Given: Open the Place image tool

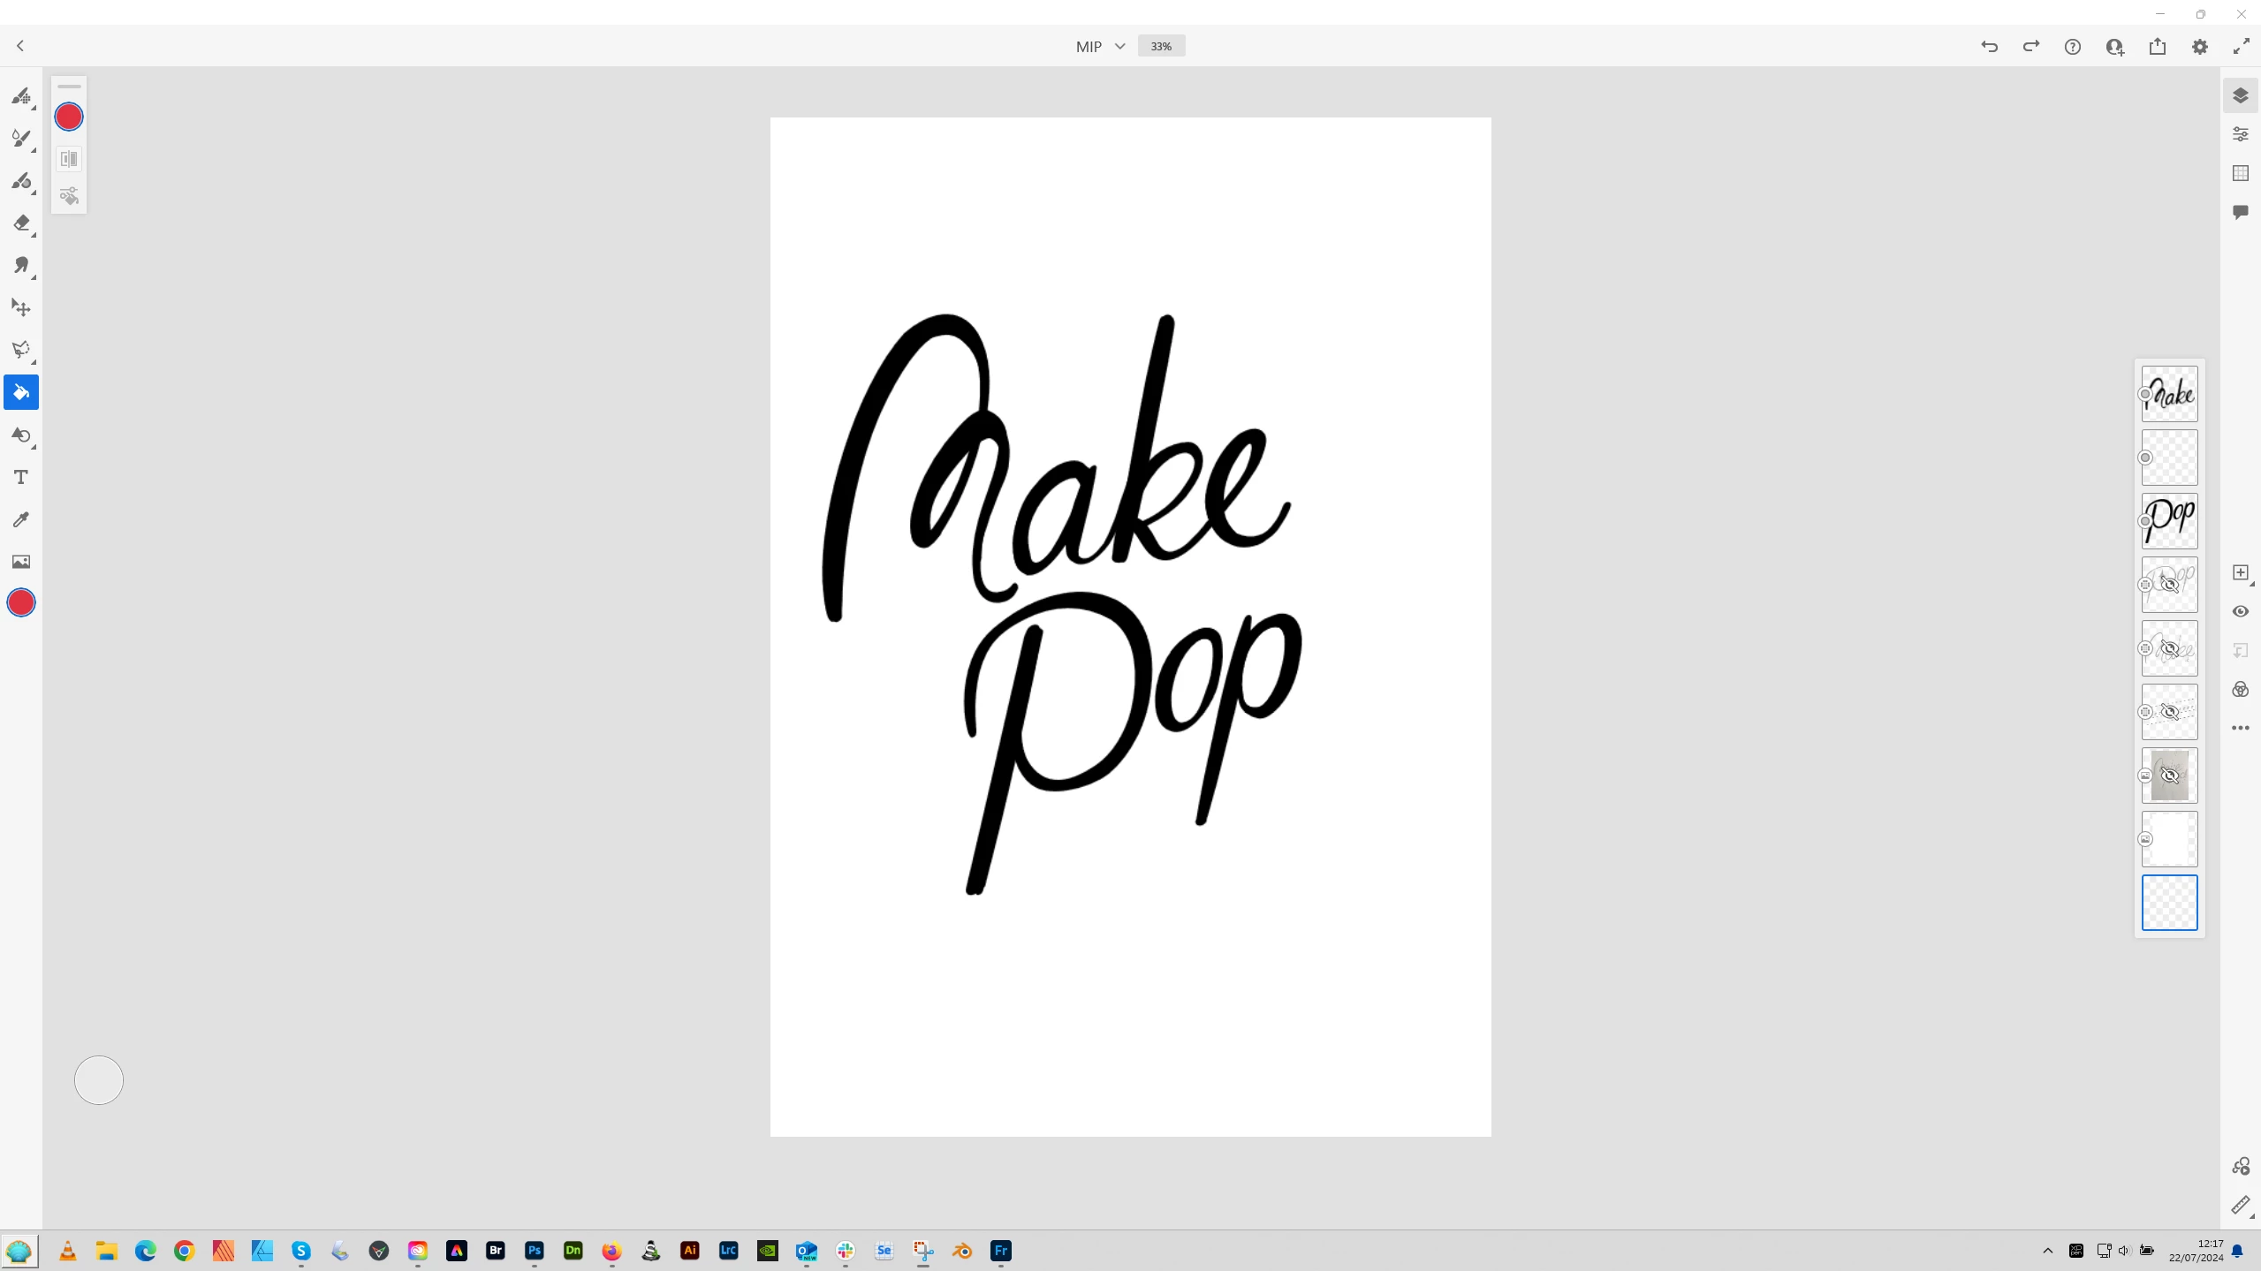Looking at the screenshot, I should (21, 562).
